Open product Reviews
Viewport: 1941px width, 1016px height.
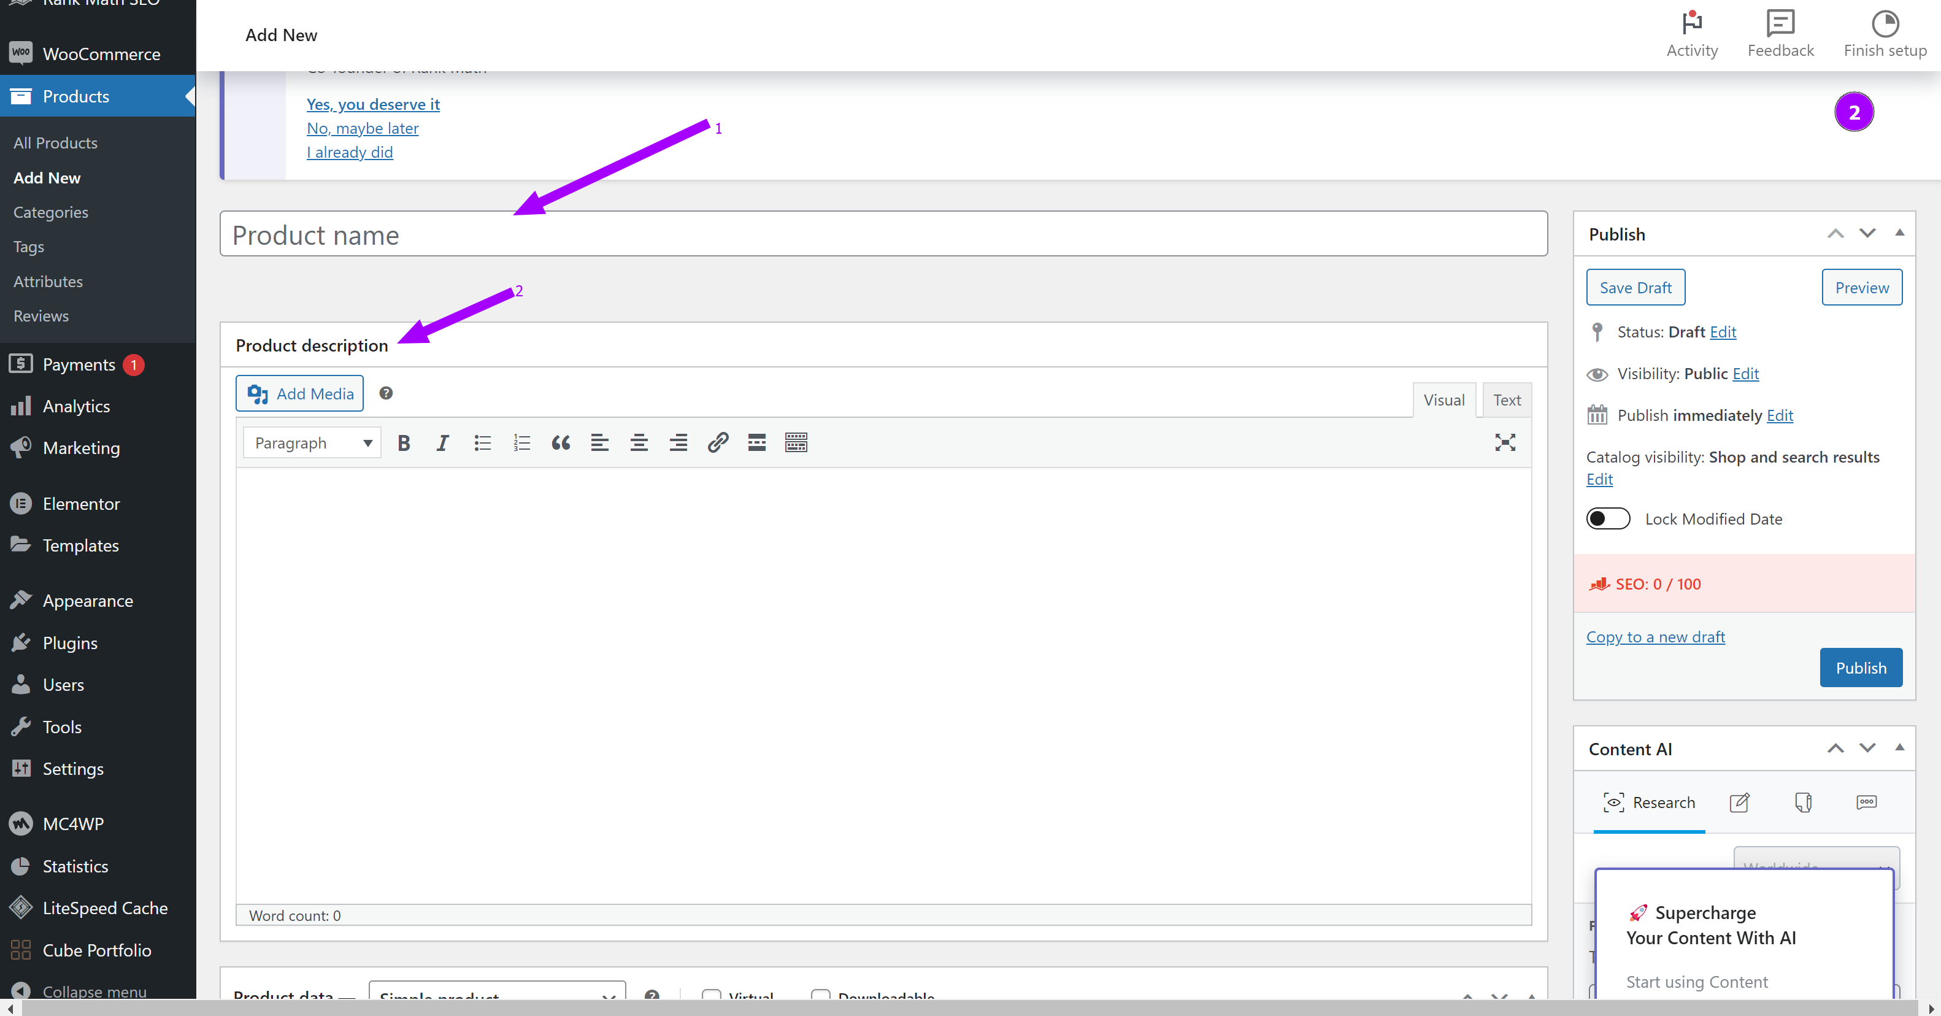pos(40,316)
